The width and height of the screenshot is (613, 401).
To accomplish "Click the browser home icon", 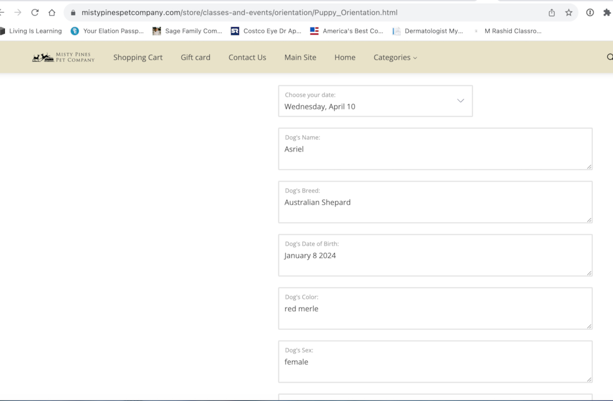I will 52,12.
